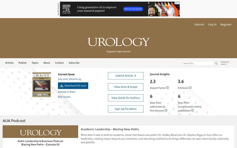Click View Aims & Scope button

[x=126, y=87]
